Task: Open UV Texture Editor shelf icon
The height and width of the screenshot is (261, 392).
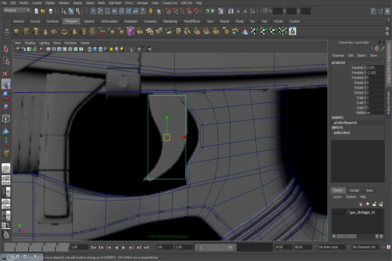Action: (292, 31)
